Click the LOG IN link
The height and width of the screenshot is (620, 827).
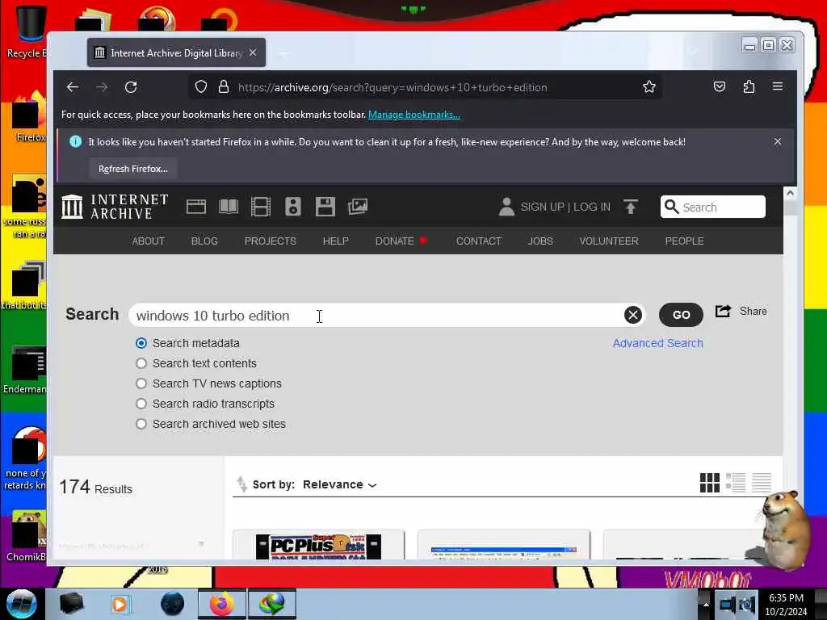592,207
